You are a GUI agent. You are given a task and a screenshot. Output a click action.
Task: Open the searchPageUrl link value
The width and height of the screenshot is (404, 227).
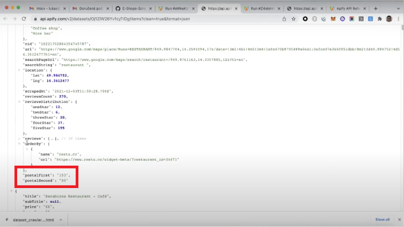(154, 59)
